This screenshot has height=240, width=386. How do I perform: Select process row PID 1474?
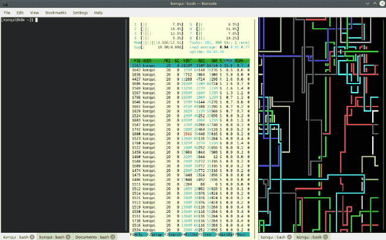click(x=190, y=171)
